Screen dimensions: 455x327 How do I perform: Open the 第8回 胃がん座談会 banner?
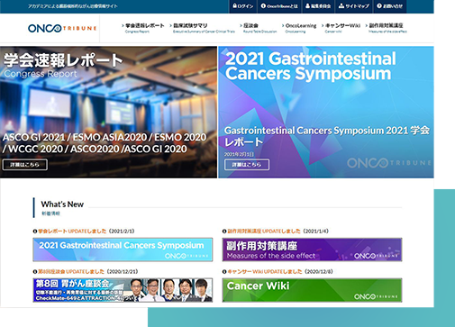(123, 290)
